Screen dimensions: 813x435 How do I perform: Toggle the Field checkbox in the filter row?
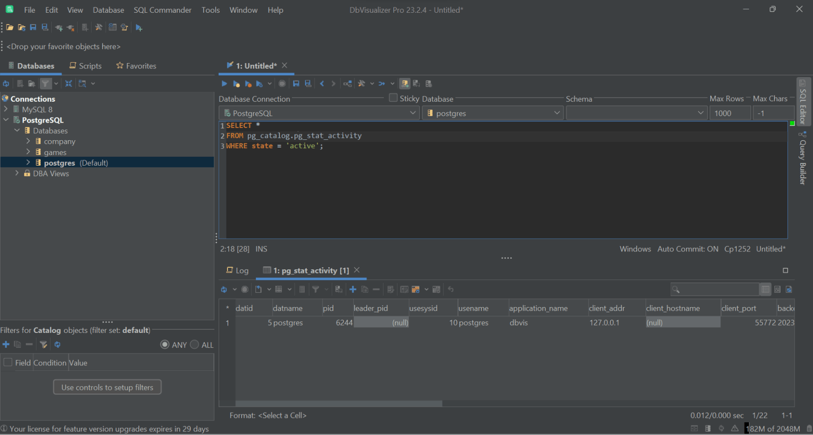[x=8, y=362]
